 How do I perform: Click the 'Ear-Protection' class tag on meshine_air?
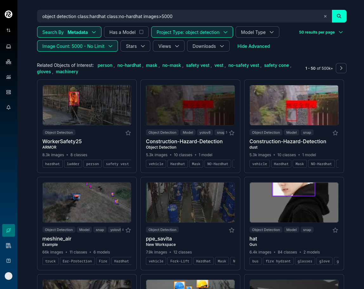click(77, 261)
